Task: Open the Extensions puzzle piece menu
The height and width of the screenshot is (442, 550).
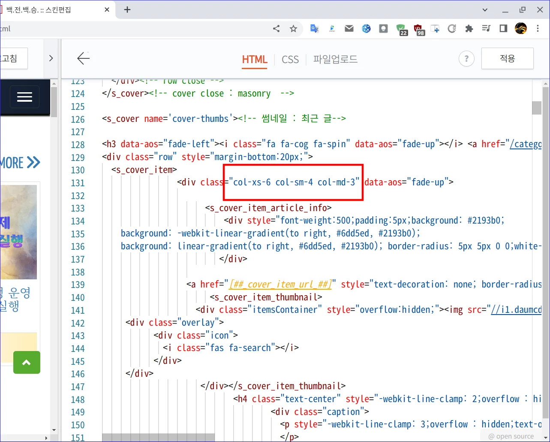Action: tap(469, 29)
